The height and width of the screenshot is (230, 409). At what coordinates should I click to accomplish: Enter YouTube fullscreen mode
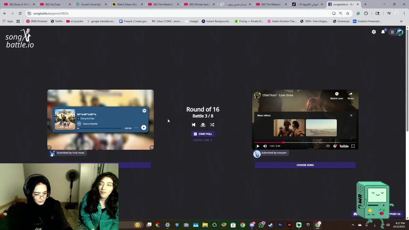click(x=353, y=146)
